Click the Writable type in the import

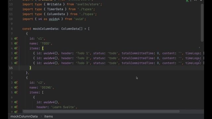pyautogui.click(x=54, y=4)
